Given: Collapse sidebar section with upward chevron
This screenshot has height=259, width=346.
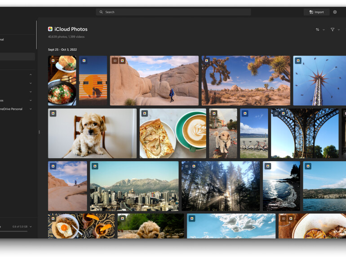Looking at the screenshot, I should pos(31,74).
